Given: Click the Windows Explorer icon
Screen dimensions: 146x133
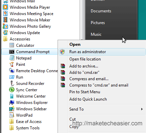Looking at the screenshot, I should (x=12, y=103).
